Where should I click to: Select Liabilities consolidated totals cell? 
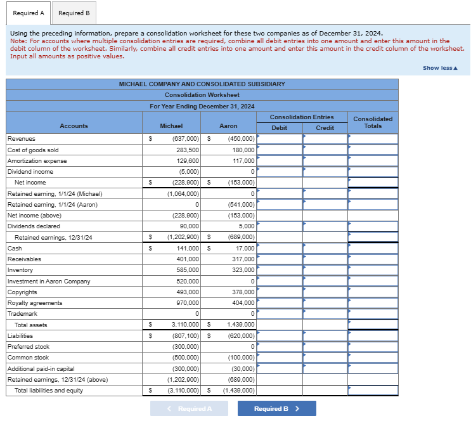pyautogui.click(x=373, y=335)
